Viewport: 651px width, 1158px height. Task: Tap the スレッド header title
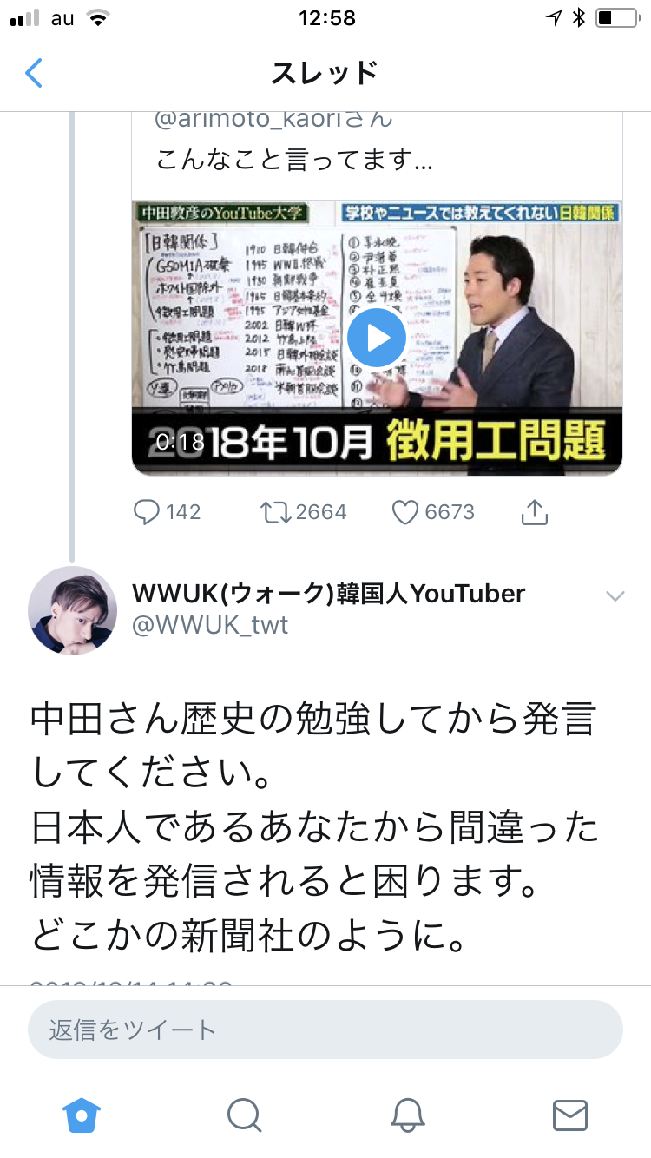[x=325, y=73]
